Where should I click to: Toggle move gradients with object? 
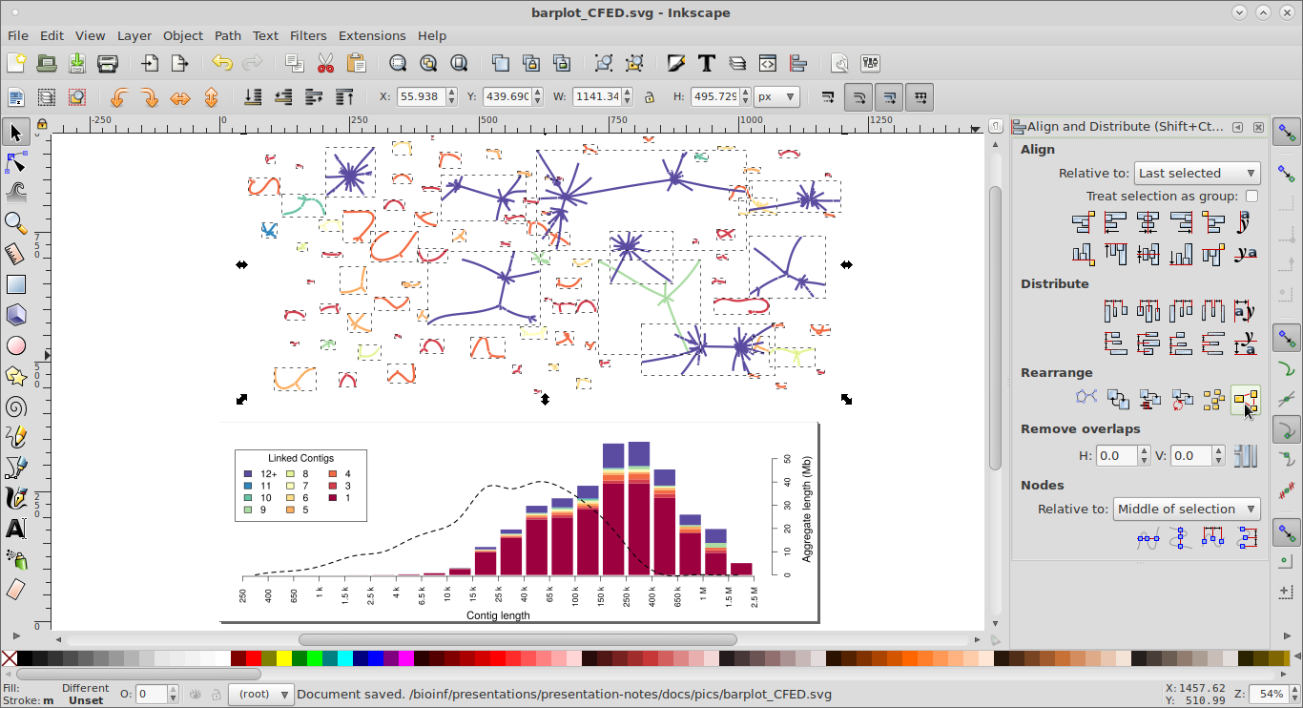point(889,97)
